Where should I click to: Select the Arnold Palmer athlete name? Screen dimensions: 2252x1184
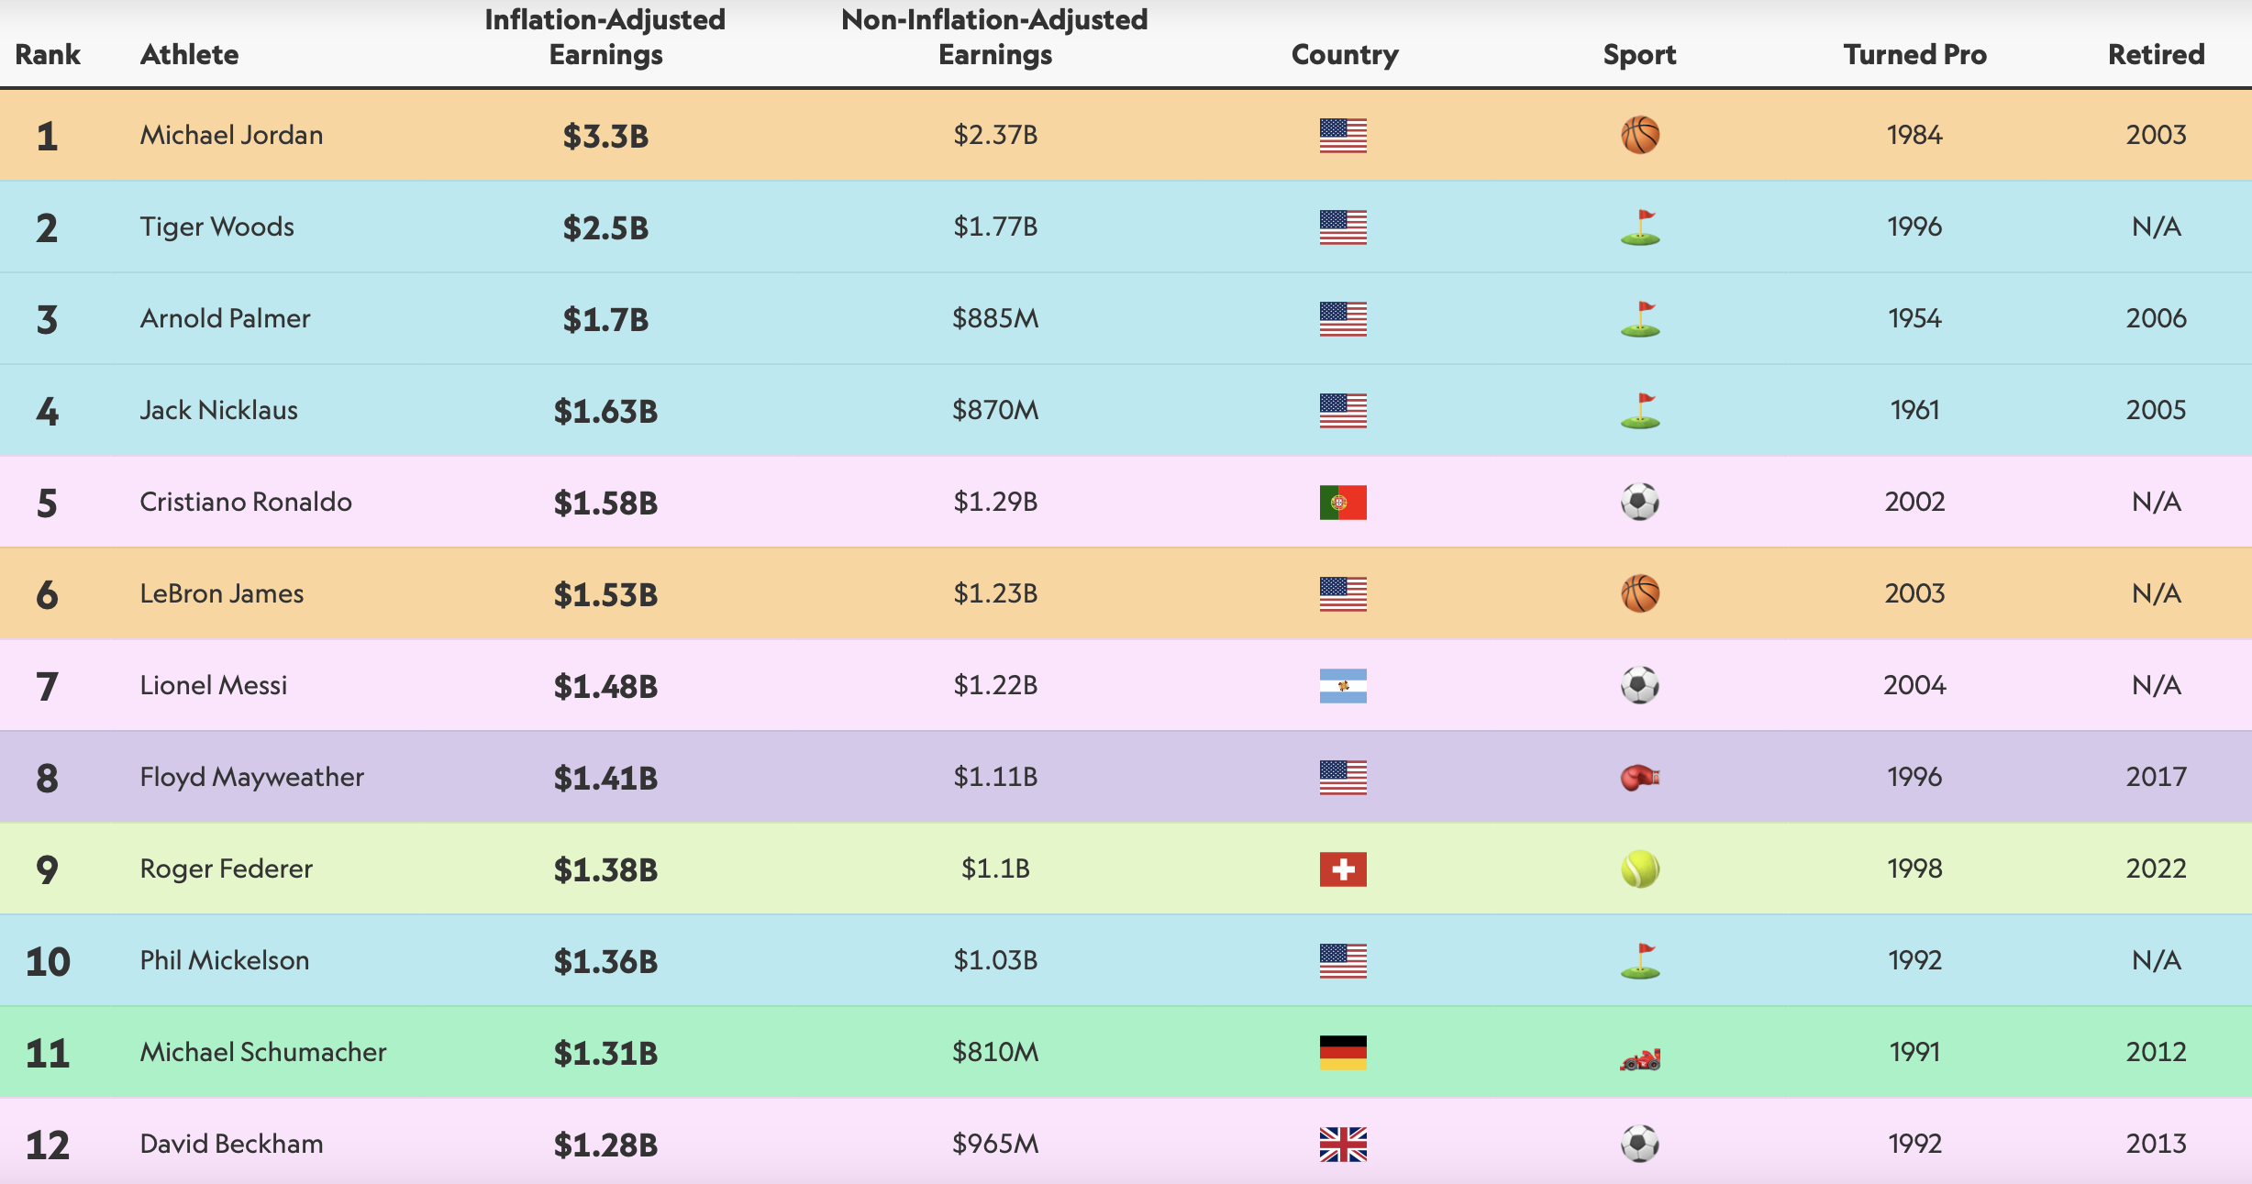(225, 318)
